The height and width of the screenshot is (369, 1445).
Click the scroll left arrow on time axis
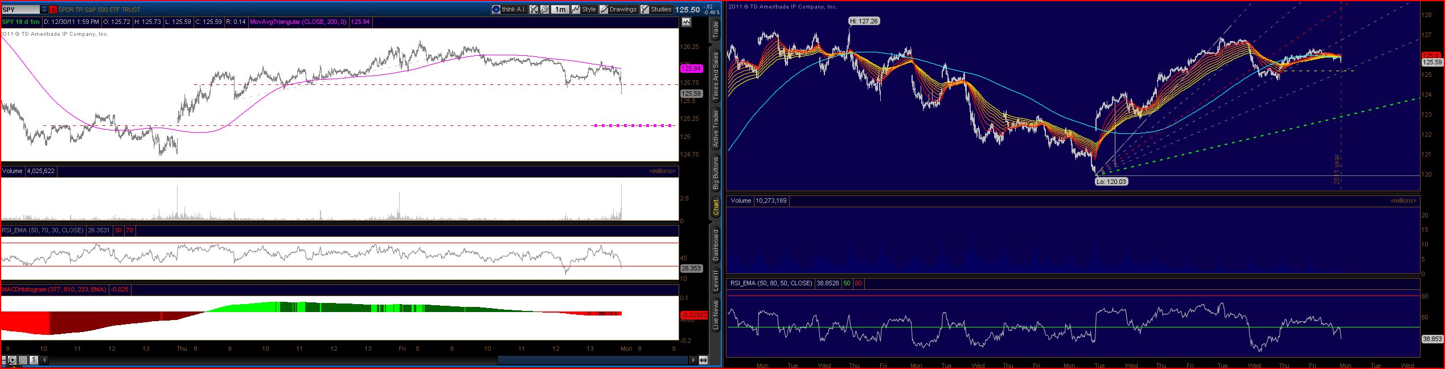pyautogui.click(x=44, y=360)
